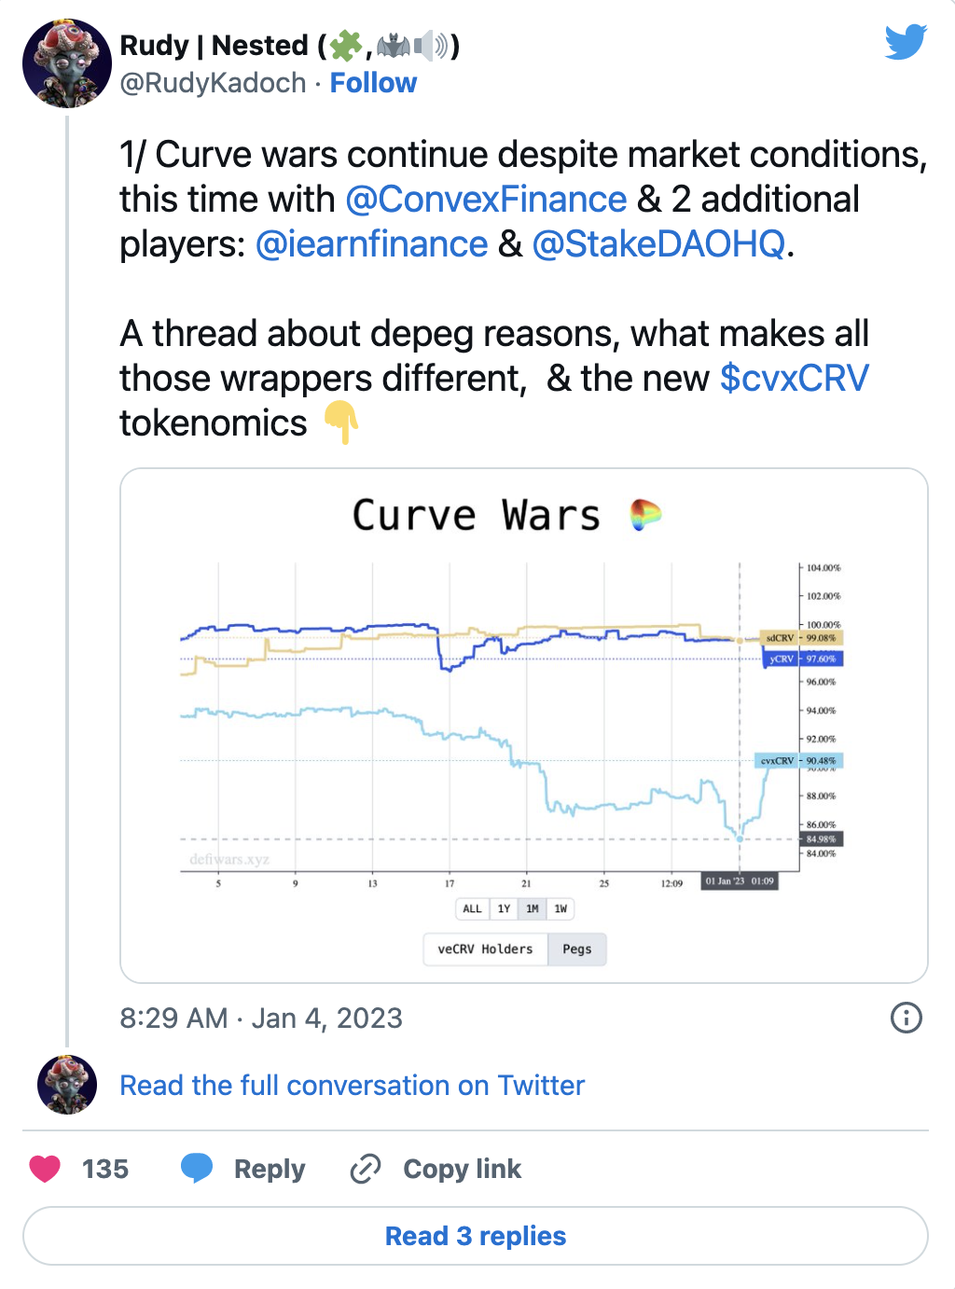Image resolution: width=955 pixels, height=1289 pixels.
Task: Click the reply speech bubble icon
Action: tap(197, 1168)
